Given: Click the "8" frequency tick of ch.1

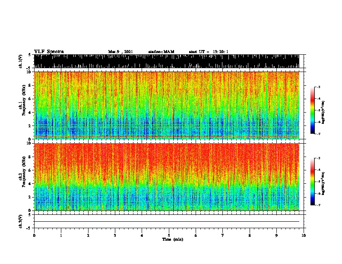Looking at the screenshot, I should tap(30, 85).
